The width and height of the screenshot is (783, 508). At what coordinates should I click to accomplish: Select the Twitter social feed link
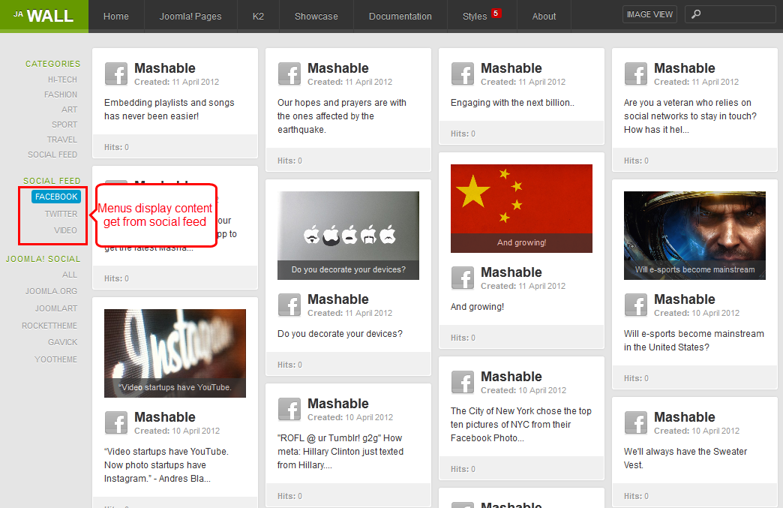(x=61, y=214)
